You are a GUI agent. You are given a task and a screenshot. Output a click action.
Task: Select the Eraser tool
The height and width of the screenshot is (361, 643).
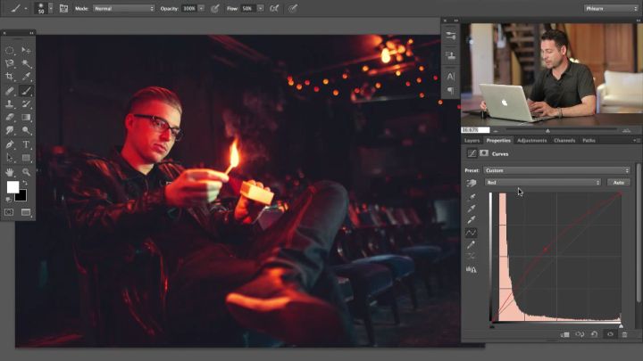point(10,118)
